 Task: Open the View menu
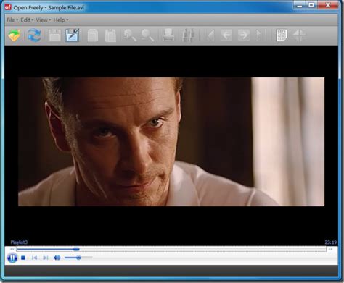point(44,20)
